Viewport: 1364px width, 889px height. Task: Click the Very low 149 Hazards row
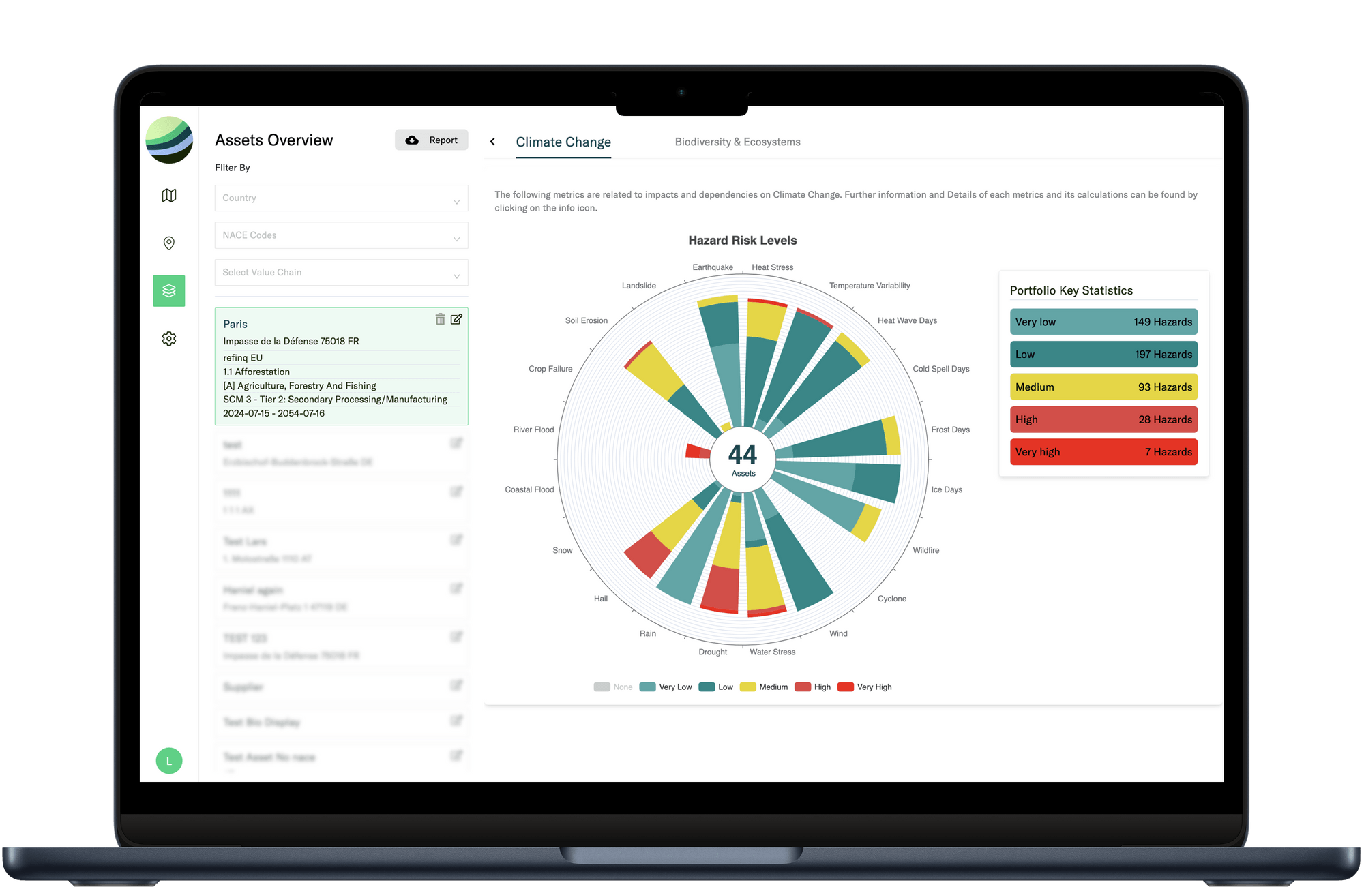[1103, 322]
